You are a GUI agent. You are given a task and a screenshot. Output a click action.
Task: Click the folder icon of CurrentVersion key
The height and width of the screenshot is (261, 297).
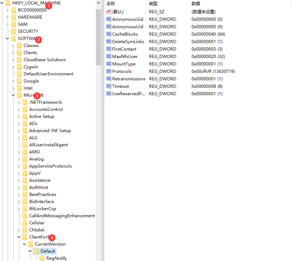coord(30,244)
